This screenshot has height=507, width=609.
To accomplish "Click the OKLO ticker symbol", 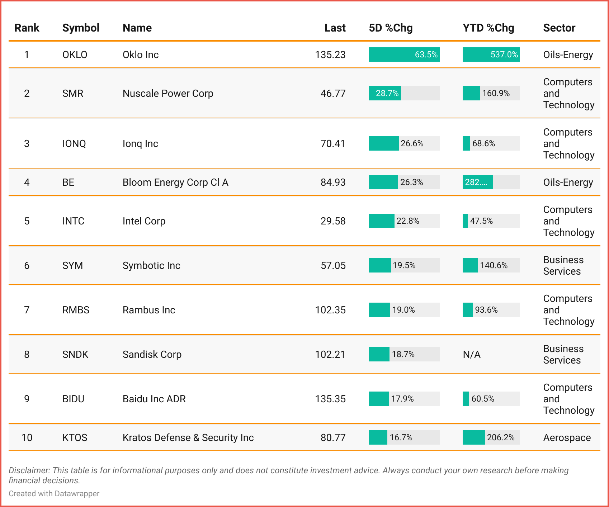I will click(75, 55).
